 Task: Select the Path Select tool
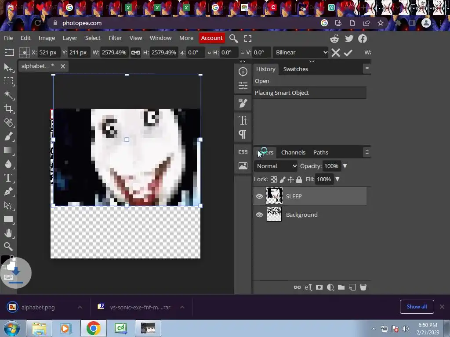tap(8, 205)
